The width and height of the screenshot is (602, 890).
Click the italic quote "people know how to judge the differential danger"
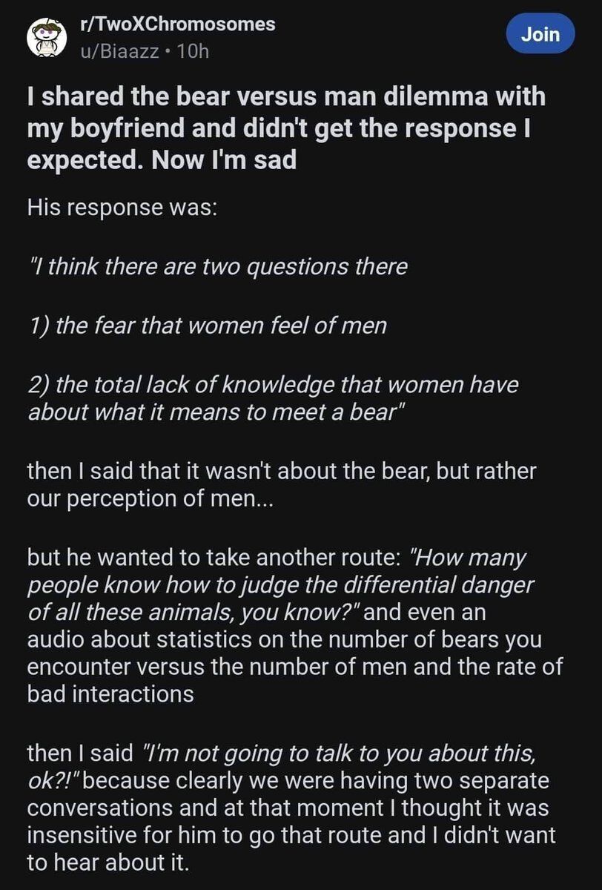pyautogui.click(x=280, y=584)
